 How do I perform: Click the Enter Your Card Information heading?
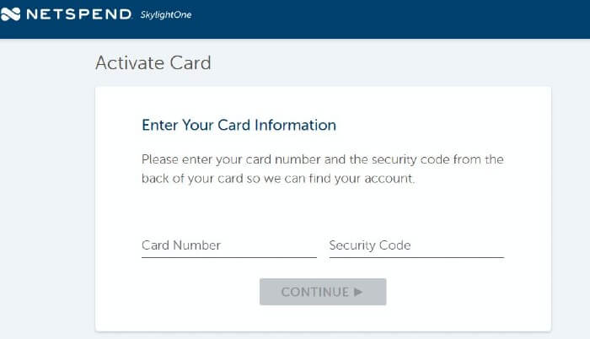239,125
